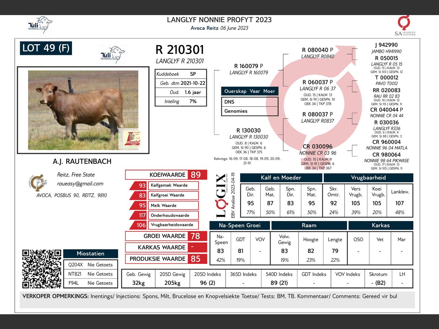Select the KOEIWAARDE 89 score
Viewport: 439px width, 329px height.
point(166,175)
